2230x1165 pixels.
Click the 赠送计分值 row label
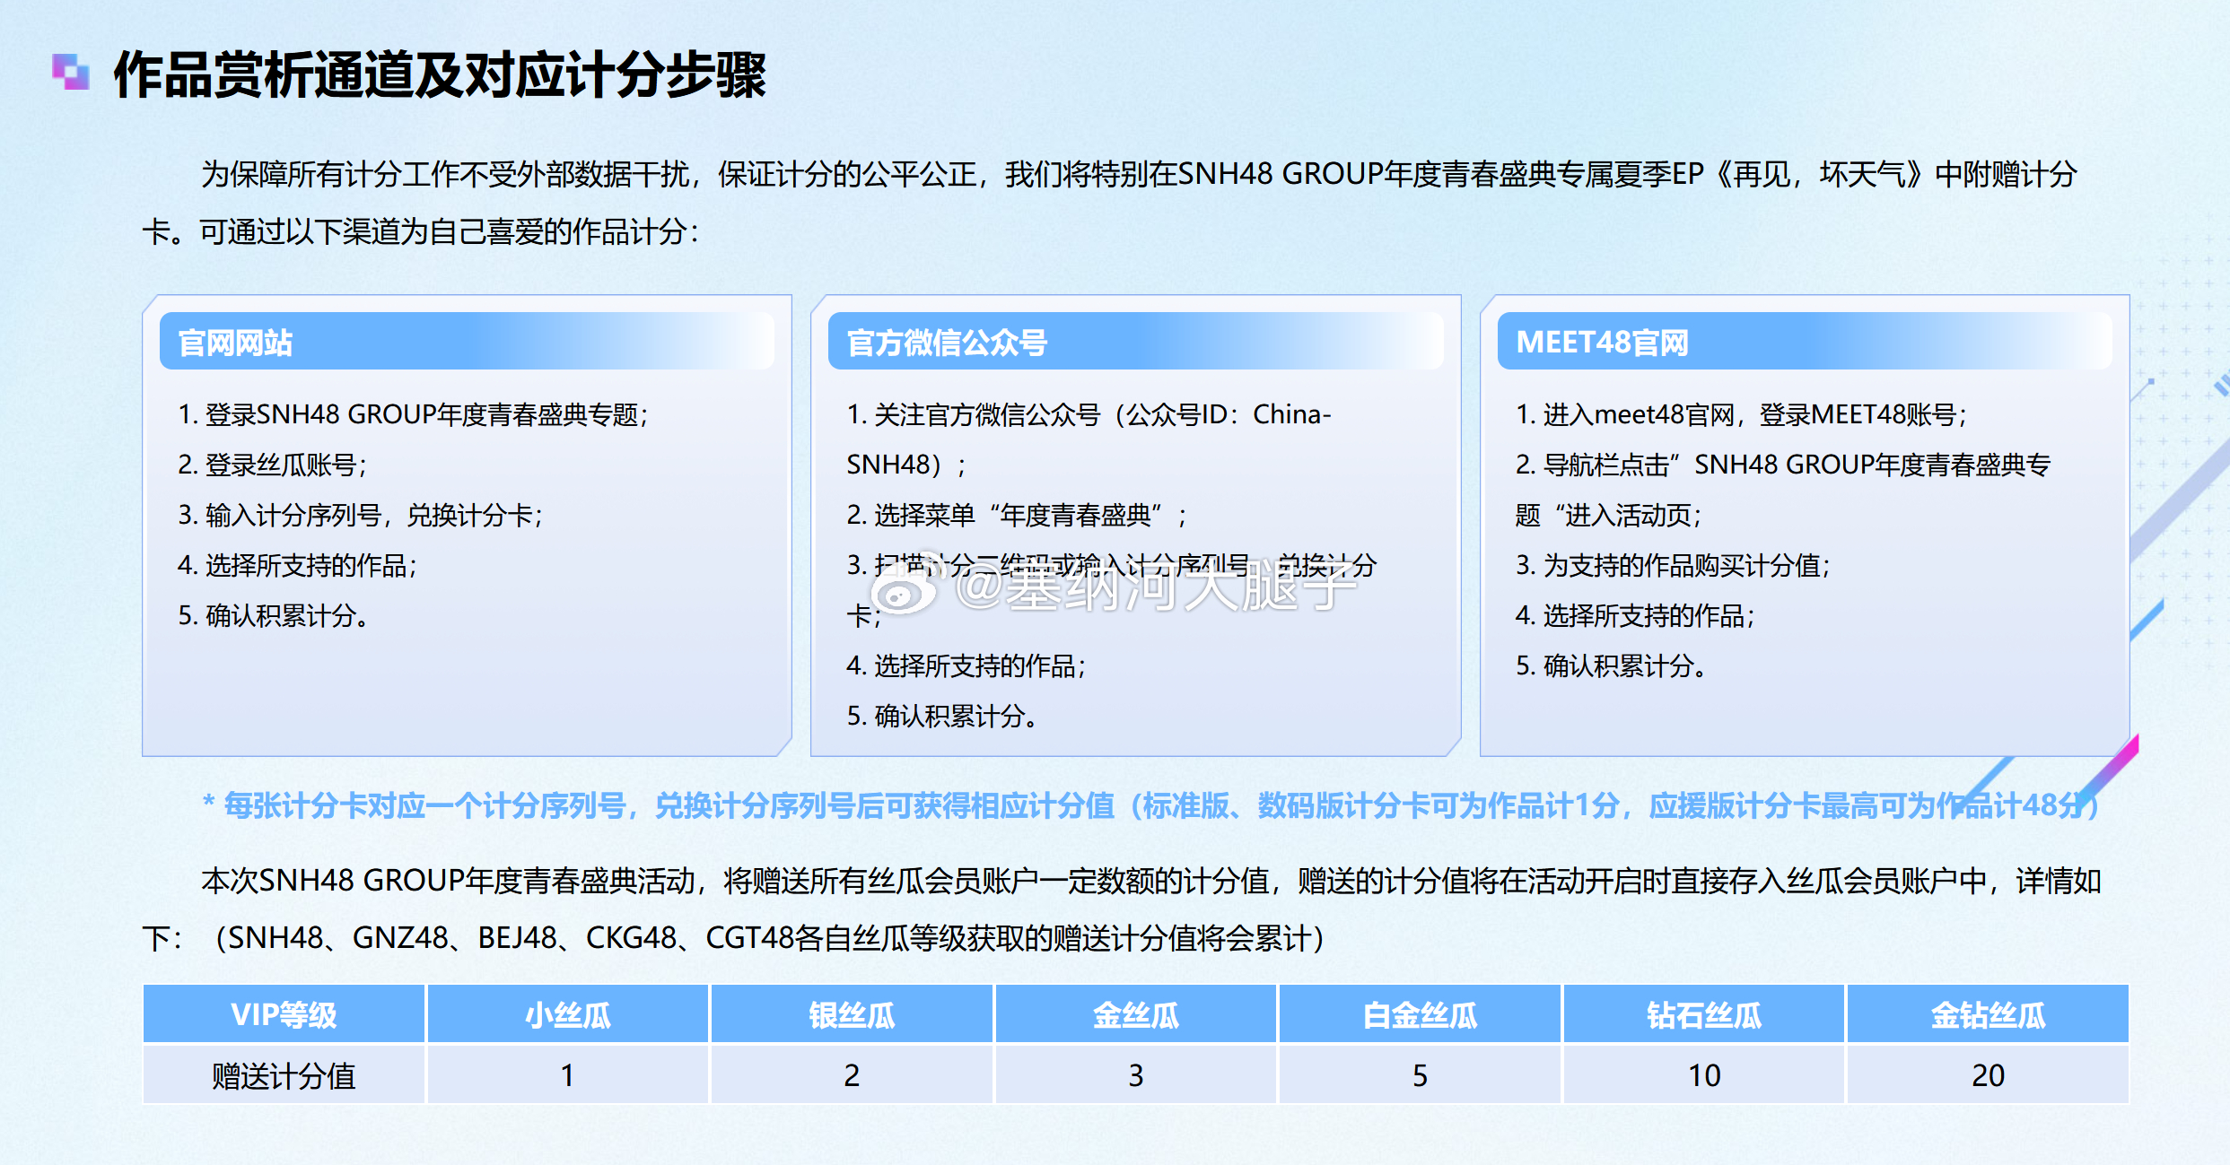point(284,1074)
